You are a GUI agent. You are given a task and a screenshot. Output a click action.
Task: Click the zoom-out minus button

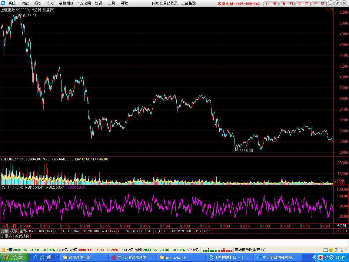tap(341, 231)
